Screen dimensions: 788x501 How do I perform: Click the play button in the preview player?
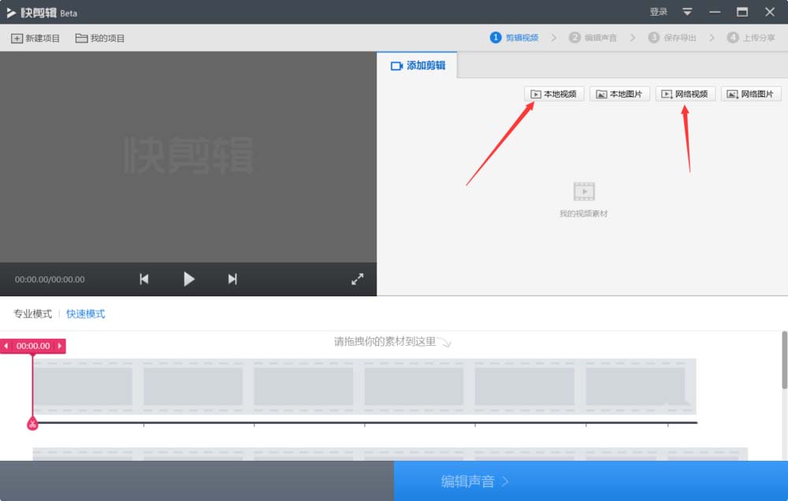pyautogui.click(x=188, y=278)
